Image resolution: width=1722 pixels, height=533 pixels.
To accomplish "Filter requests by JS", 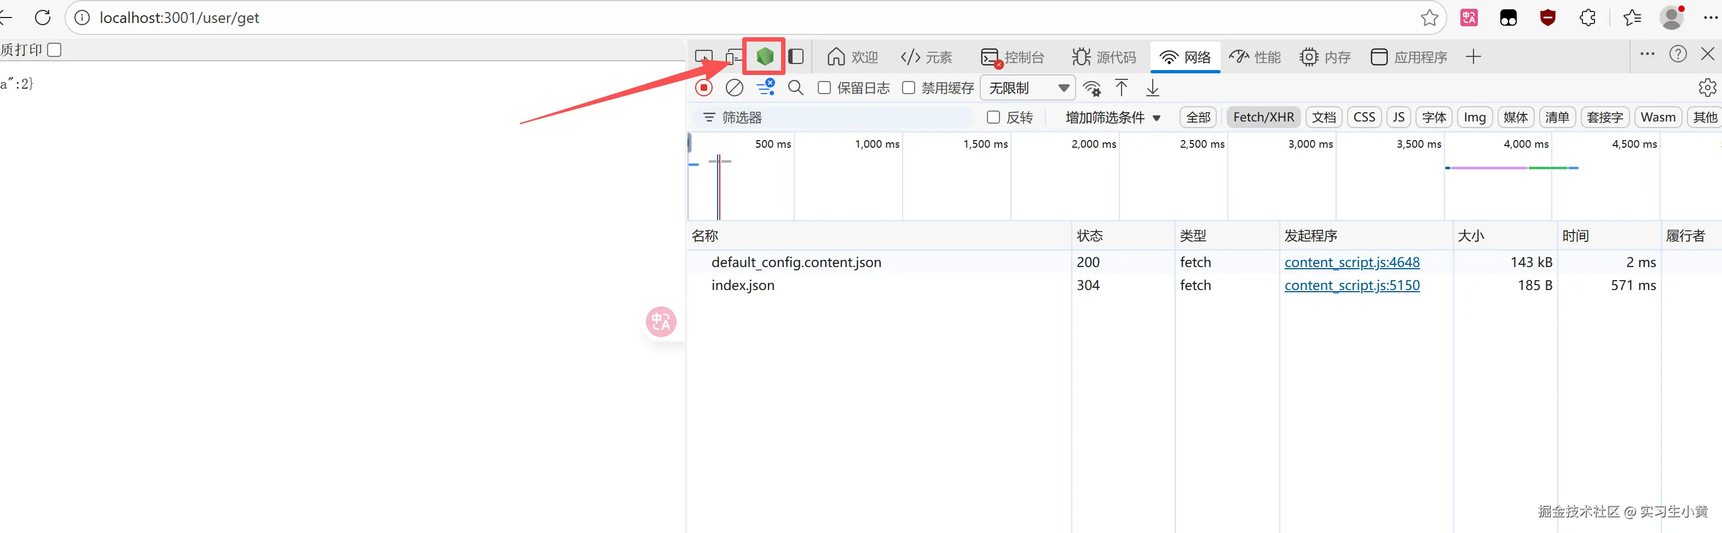I will [x=1399, y=118].
